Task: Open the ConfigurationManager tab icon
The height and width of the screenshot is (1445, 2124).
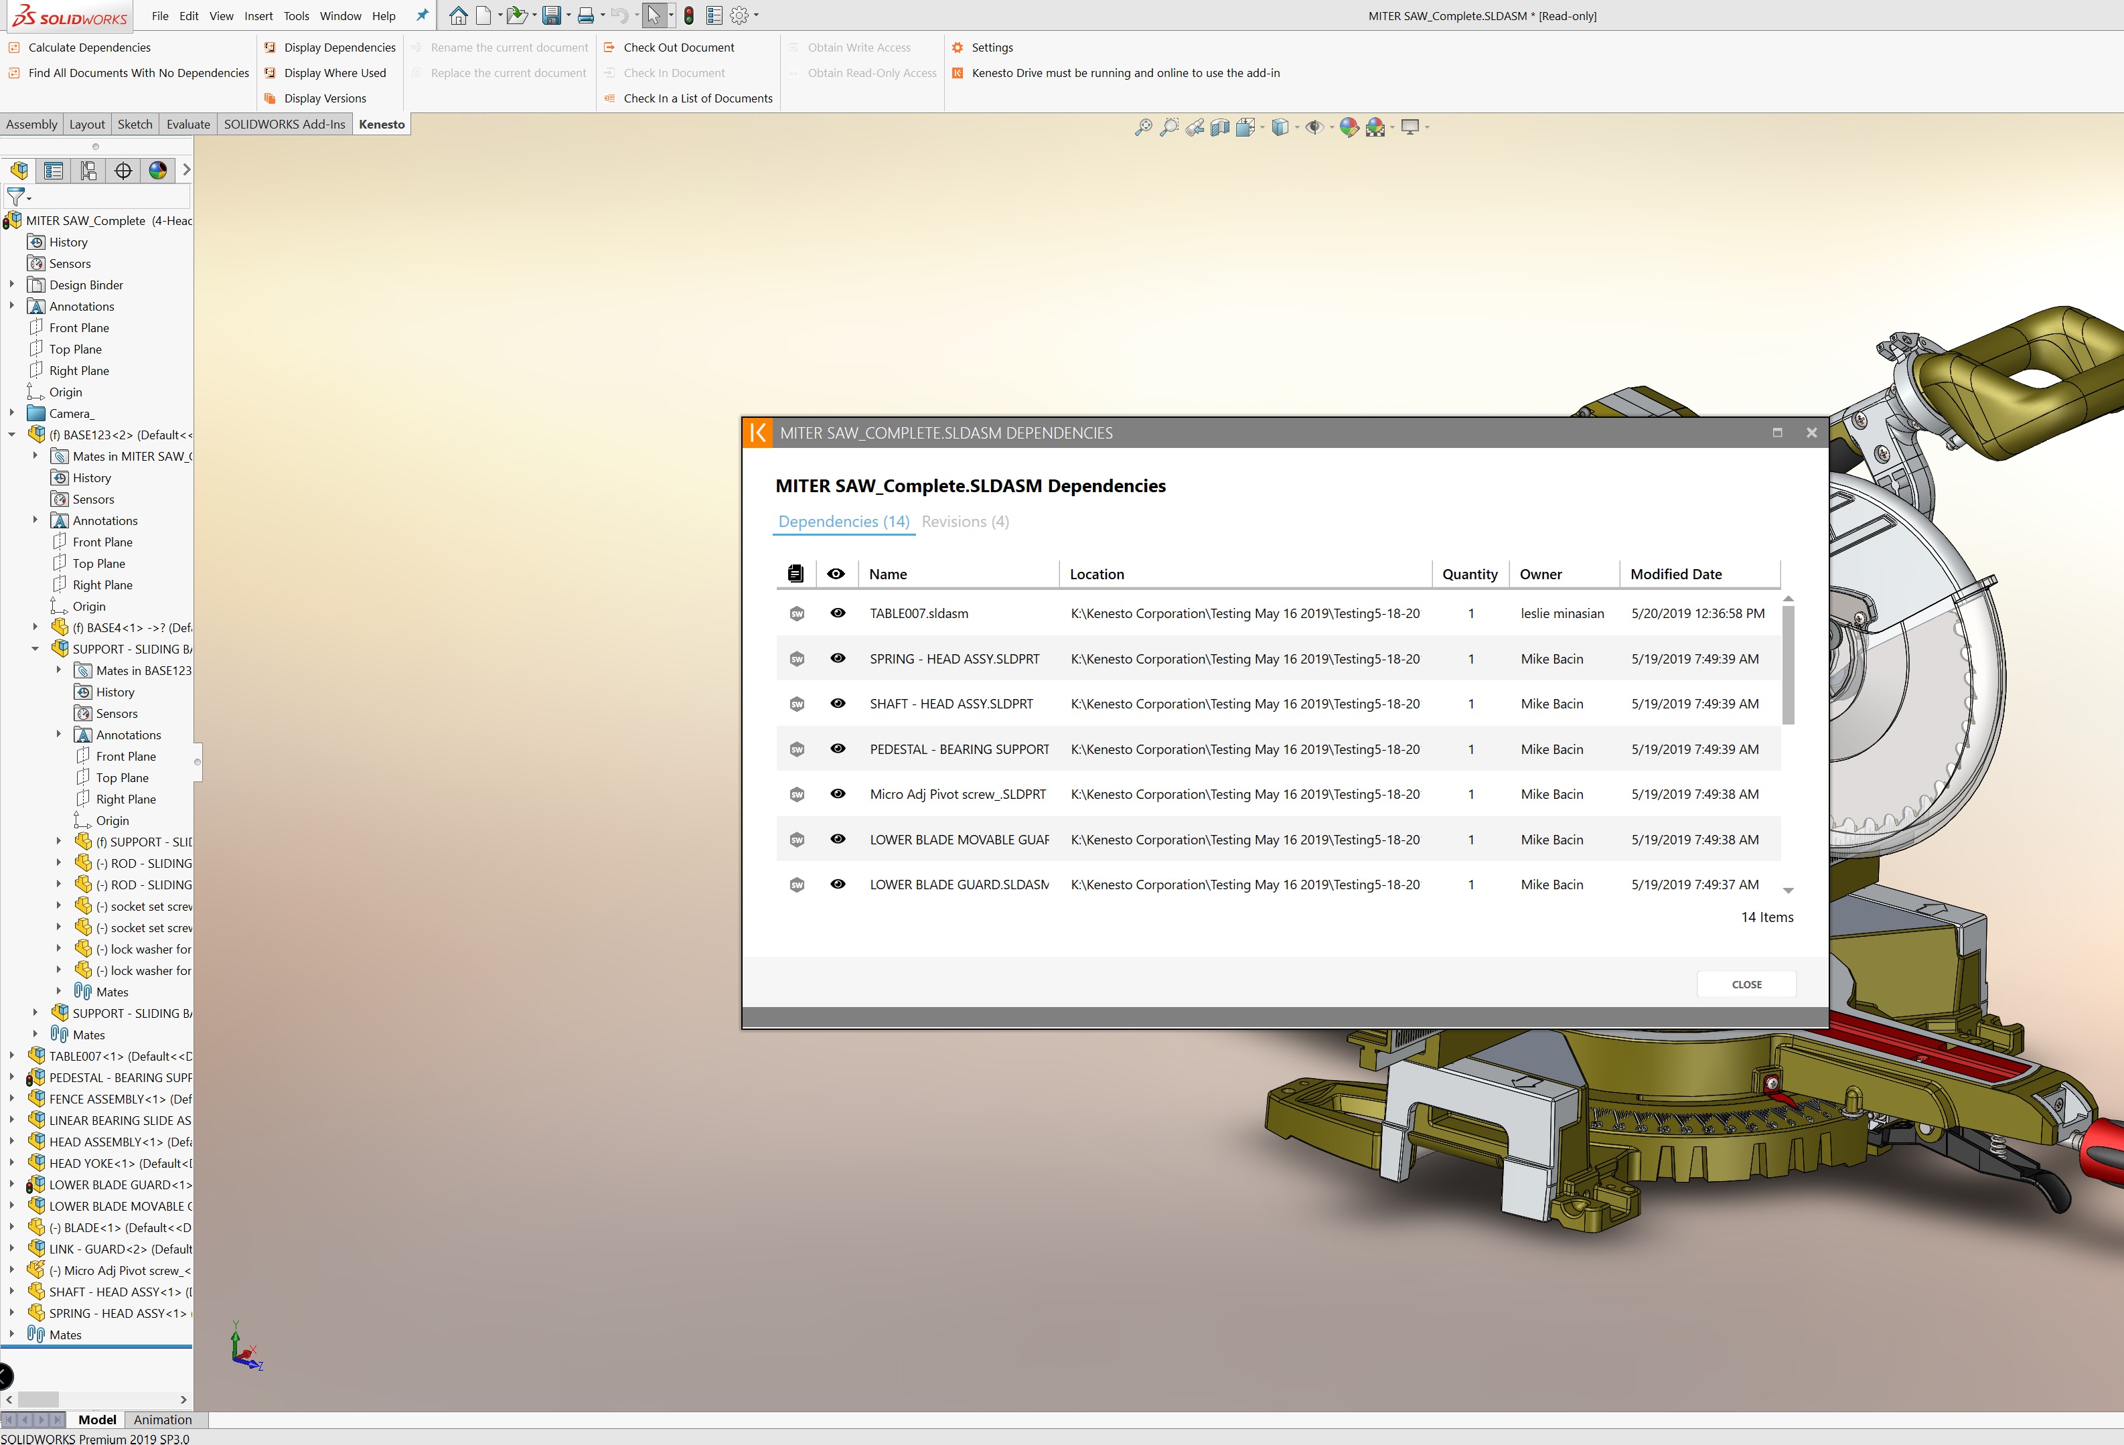Action: (88, 170)
